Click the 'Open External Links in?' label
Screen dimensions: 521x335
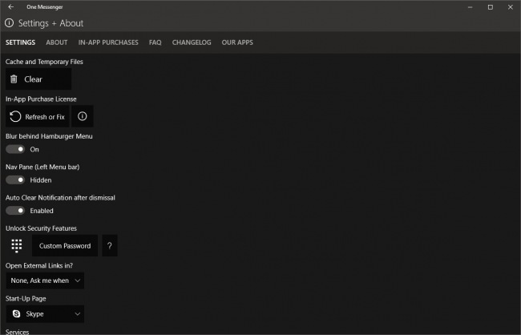(39, 265)
